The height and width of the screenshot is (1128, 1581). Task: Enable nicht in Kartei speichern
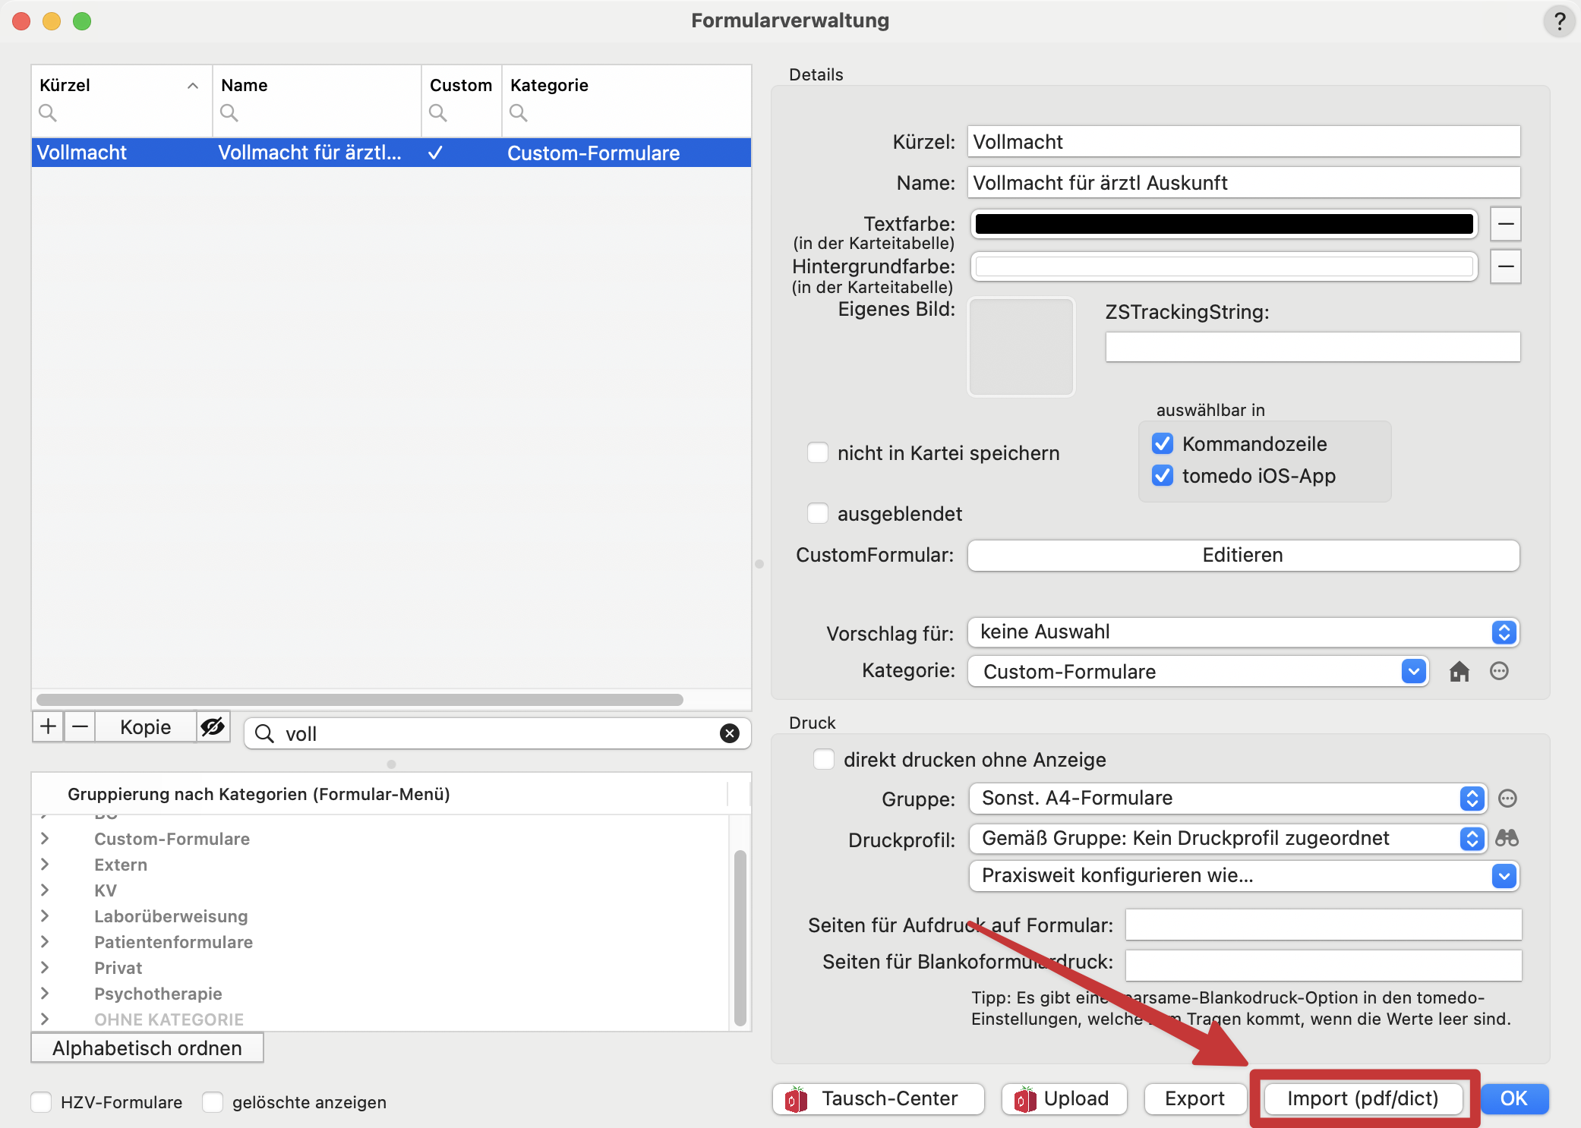click(818, 453)
